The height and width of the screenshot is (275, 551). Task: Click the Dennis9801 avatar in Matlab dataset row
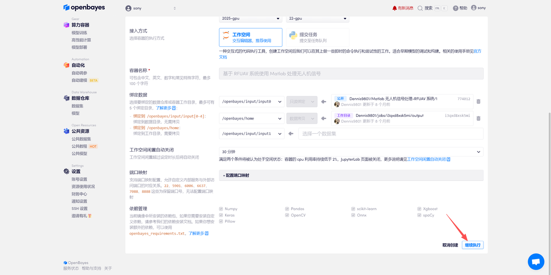point(337,104)
